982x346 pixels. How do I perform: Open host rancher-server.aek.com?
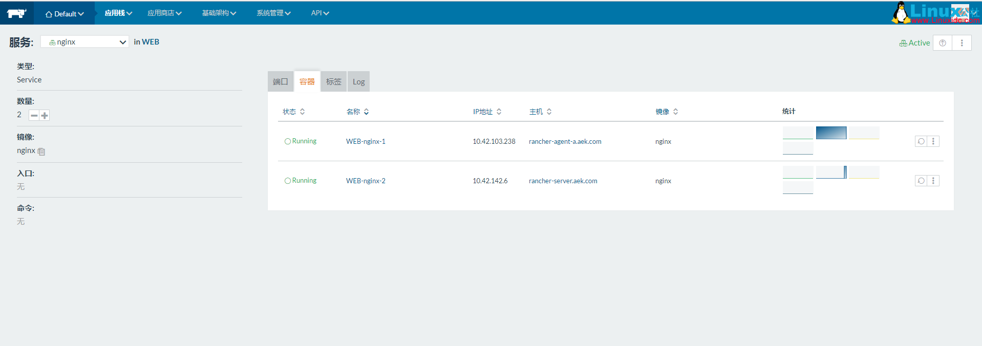click(563, 181)
